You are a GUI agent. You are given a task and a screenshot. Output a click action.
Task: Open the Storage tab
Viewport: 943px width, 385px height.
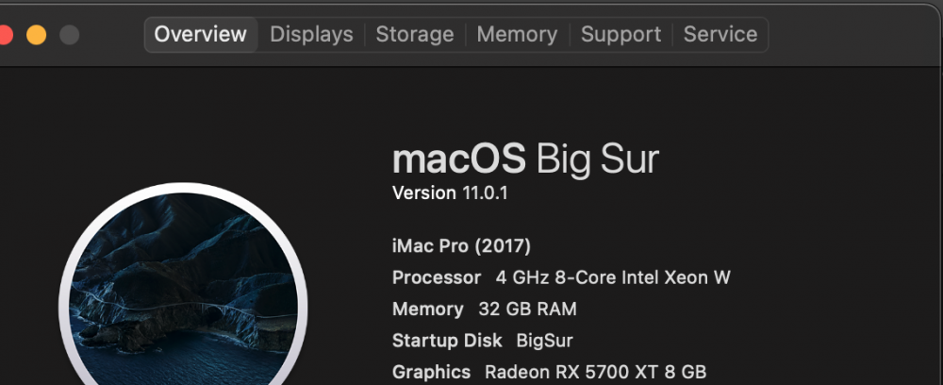pyautogui.click(x=414, y=34)
